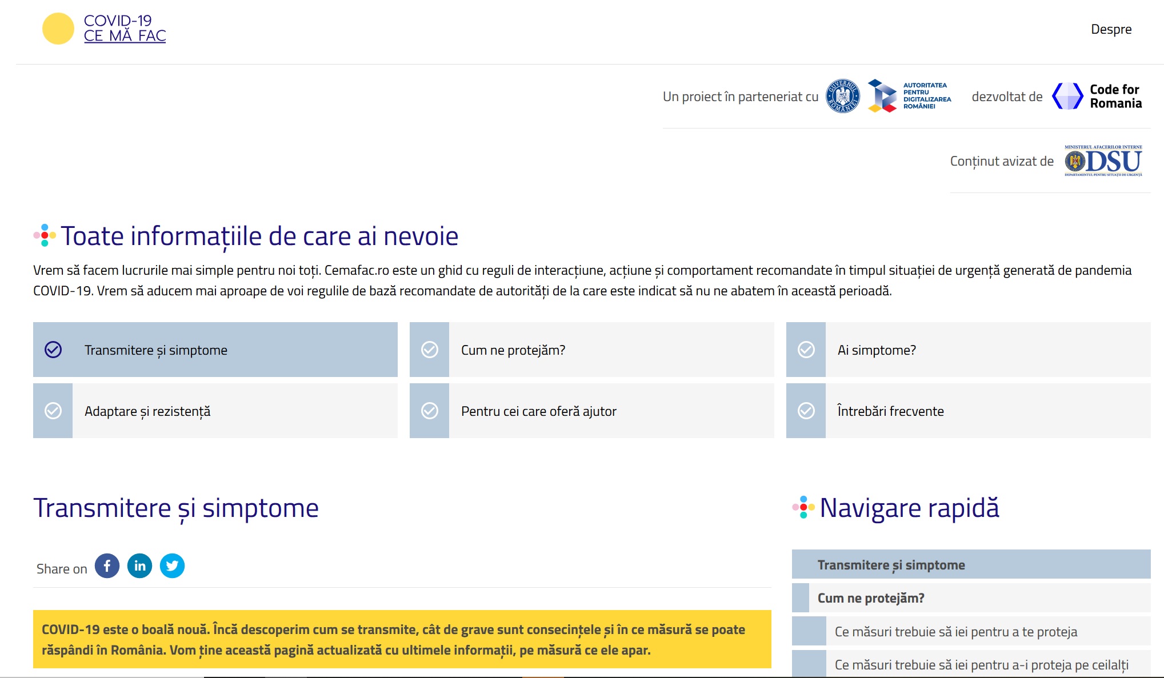Viewport: 1164px width, 678px height.
Task: Select the Ai simptome? category card
Action: click(969, 350)
